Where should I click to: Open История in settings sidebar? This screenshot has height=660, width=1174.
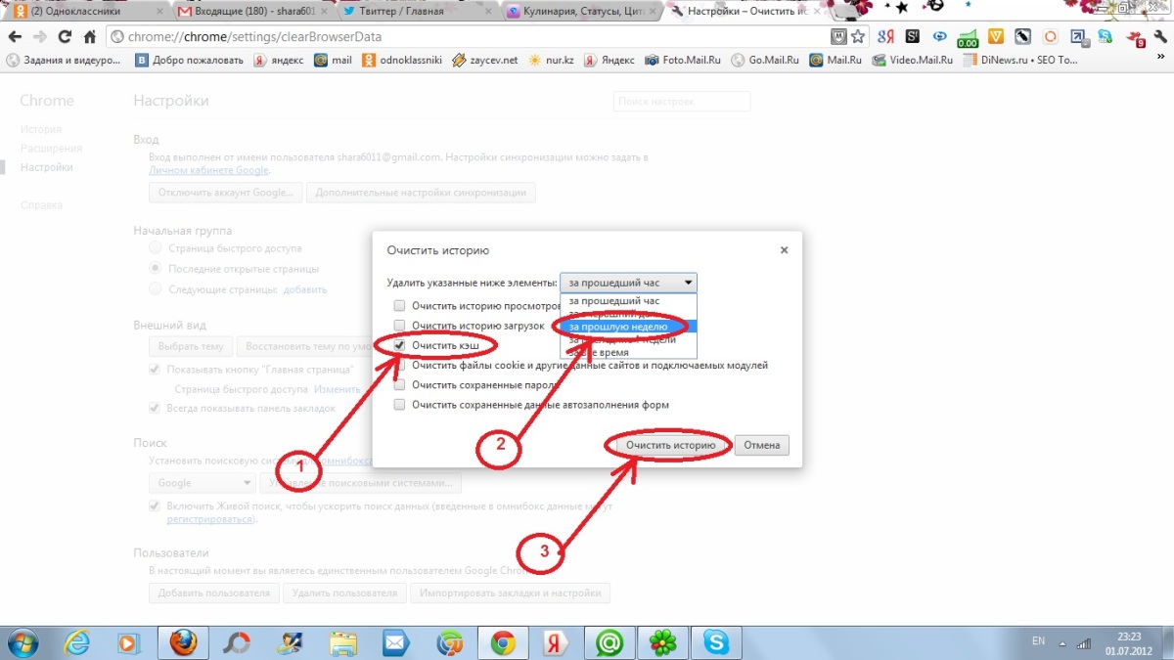coord(41,129)
